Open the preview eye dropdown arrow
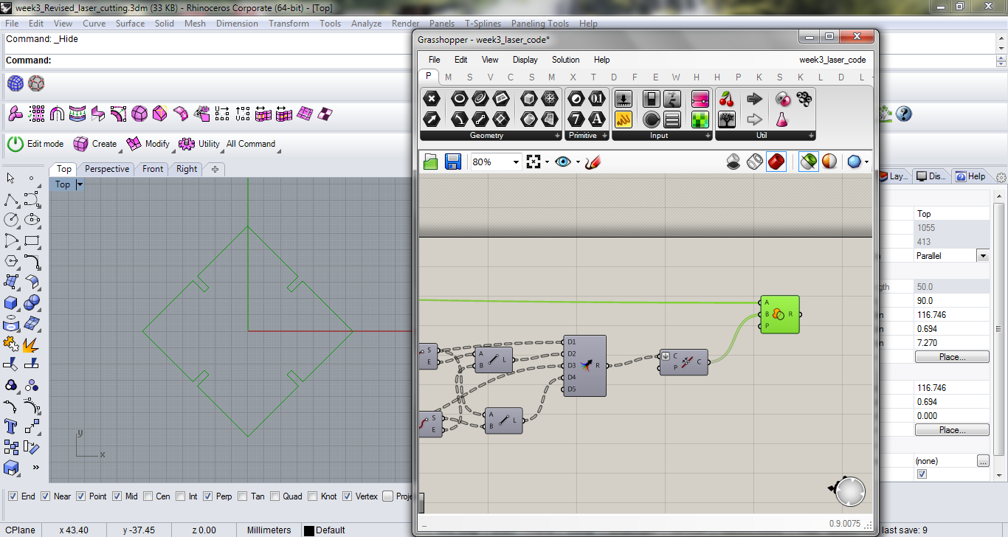This screenshot has height=537, width=1008. tap(577, 162)
